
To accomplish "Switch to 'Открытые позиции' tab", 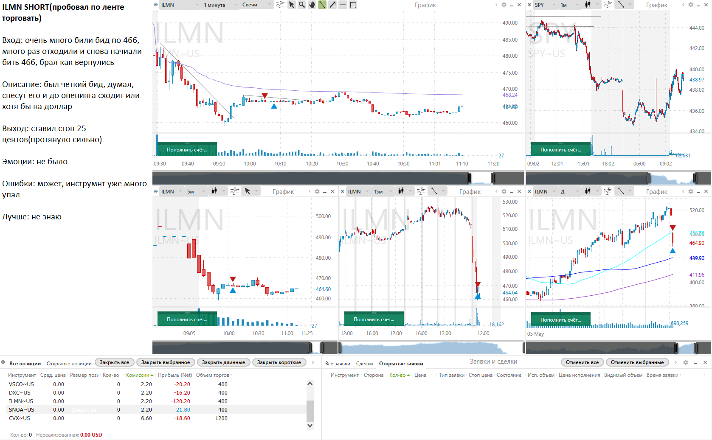I will (69, 364).
